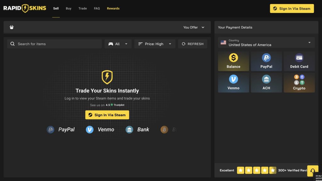Click the REFRESH button
The width and height of the screenshot is (322, 181).
[193, 44]
